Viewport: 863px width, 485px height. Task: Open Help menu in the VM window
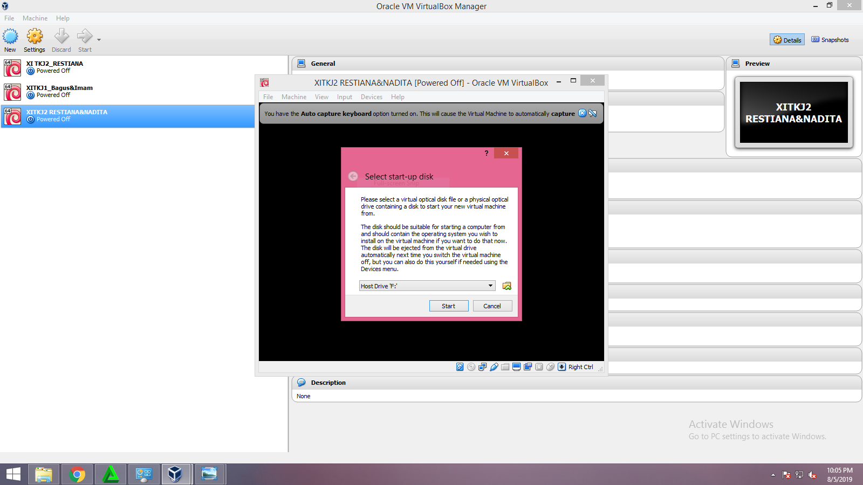coord(398,97)
